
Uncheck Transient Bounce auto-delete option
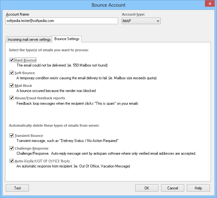pos(11,135)
